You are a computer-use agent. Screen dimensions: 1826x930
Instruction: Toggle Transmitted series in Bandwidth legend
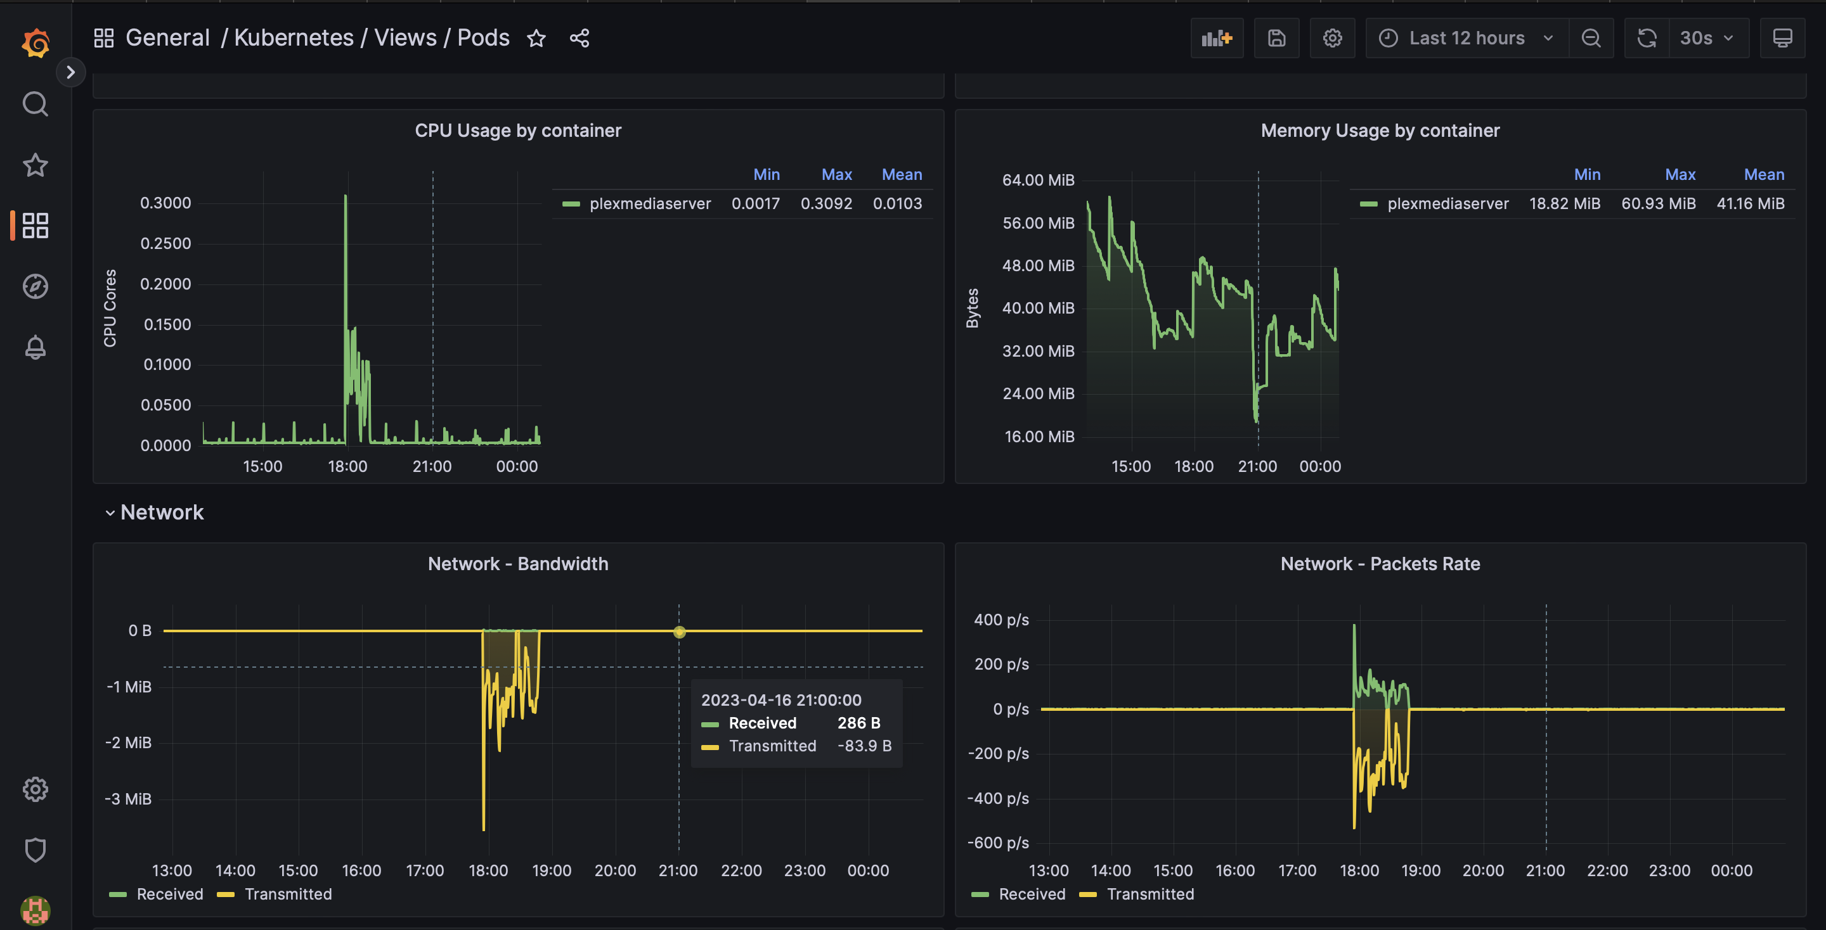point(288,894)
